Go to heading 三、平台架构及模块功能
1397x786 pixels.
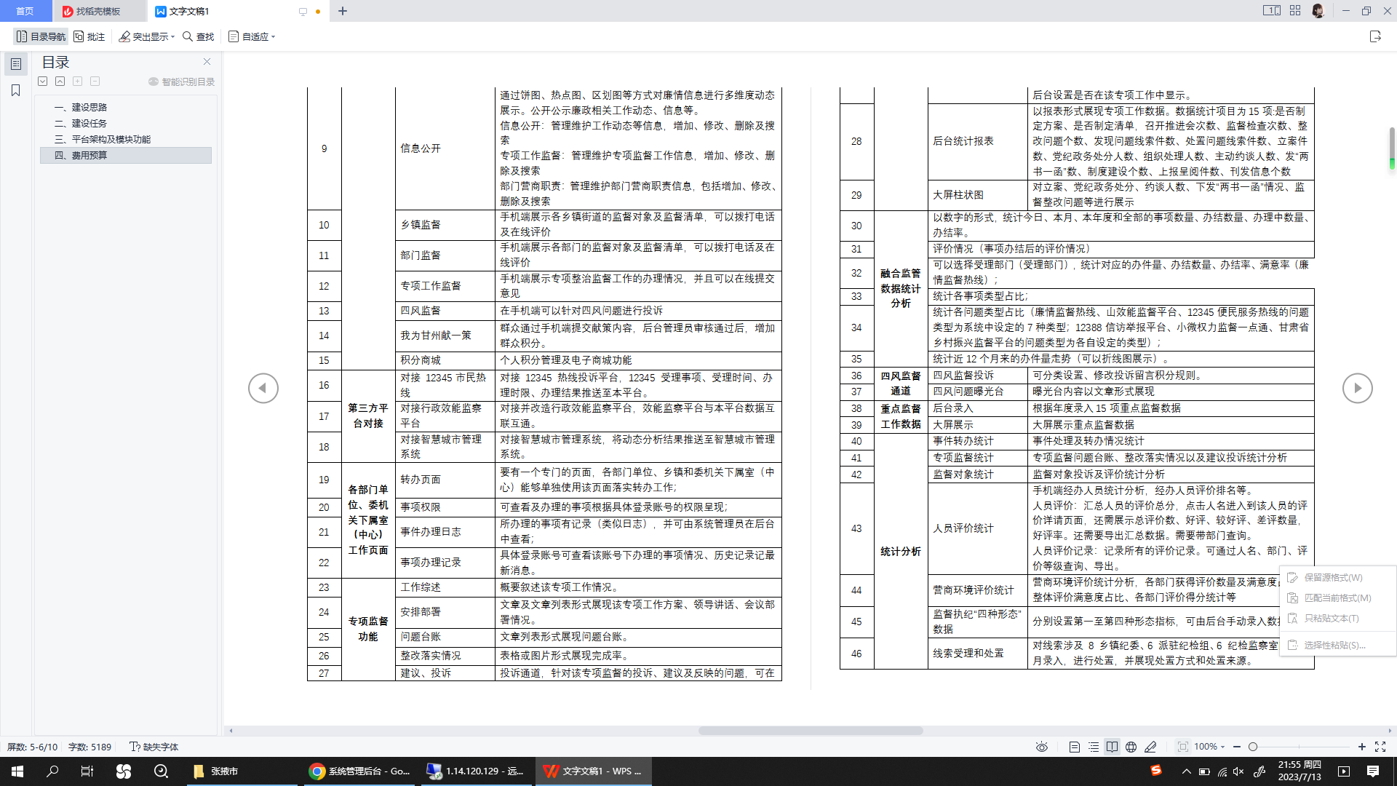coord(103,139)
